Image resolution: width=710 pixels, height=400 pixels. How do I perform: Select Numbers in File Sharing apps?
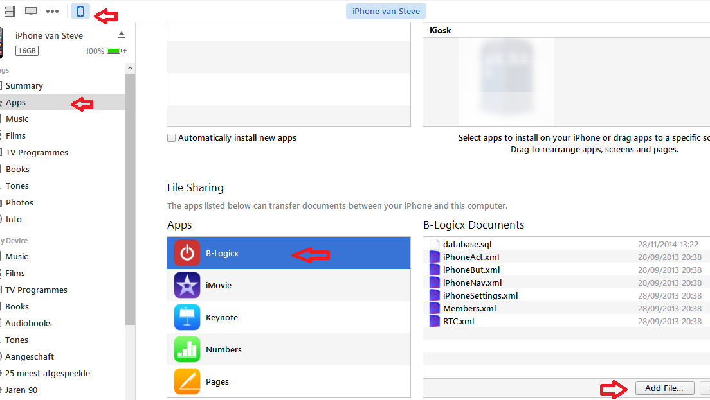click(x=289, y=349)
